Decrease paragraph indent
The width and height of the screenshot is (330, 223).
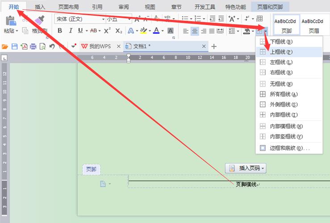213,18
